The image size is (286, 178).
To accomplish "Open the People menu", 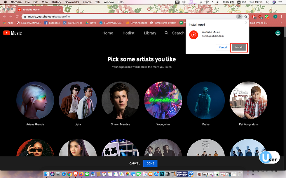I will tap(87, 2).
